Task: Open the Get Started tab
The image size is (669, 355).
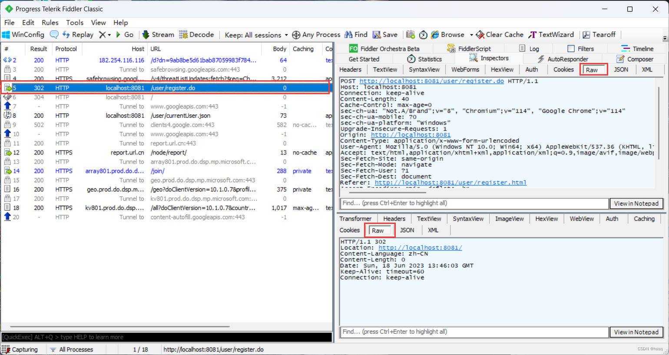Action: pyautogui.click(x=364, y=59)
